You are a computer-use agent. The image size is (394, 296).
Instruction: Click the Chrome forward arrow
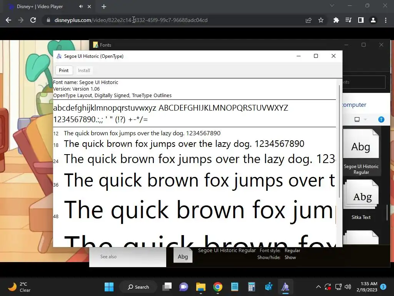pyautogui.click(x=21, y=20)
